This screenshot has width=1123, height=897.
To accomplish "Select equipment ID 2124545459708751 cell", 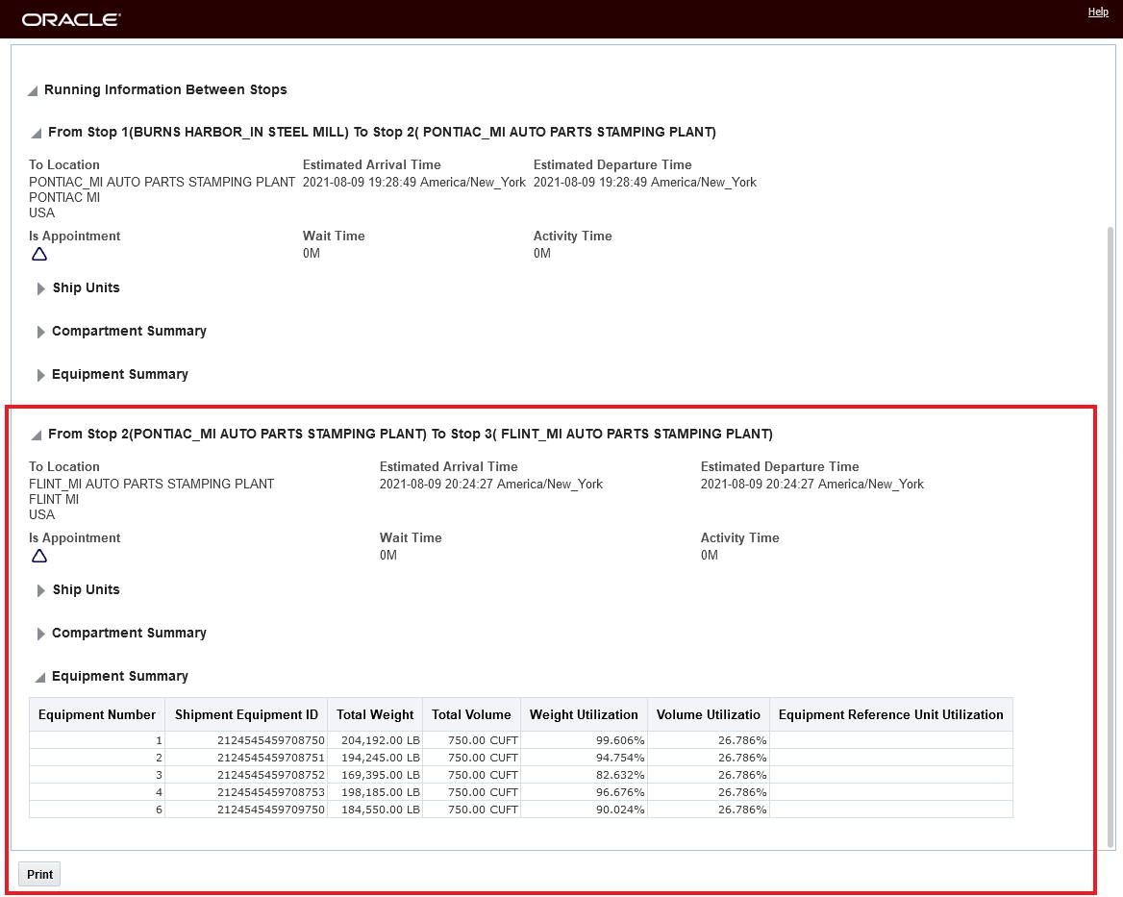I will [x=246, y=758].
